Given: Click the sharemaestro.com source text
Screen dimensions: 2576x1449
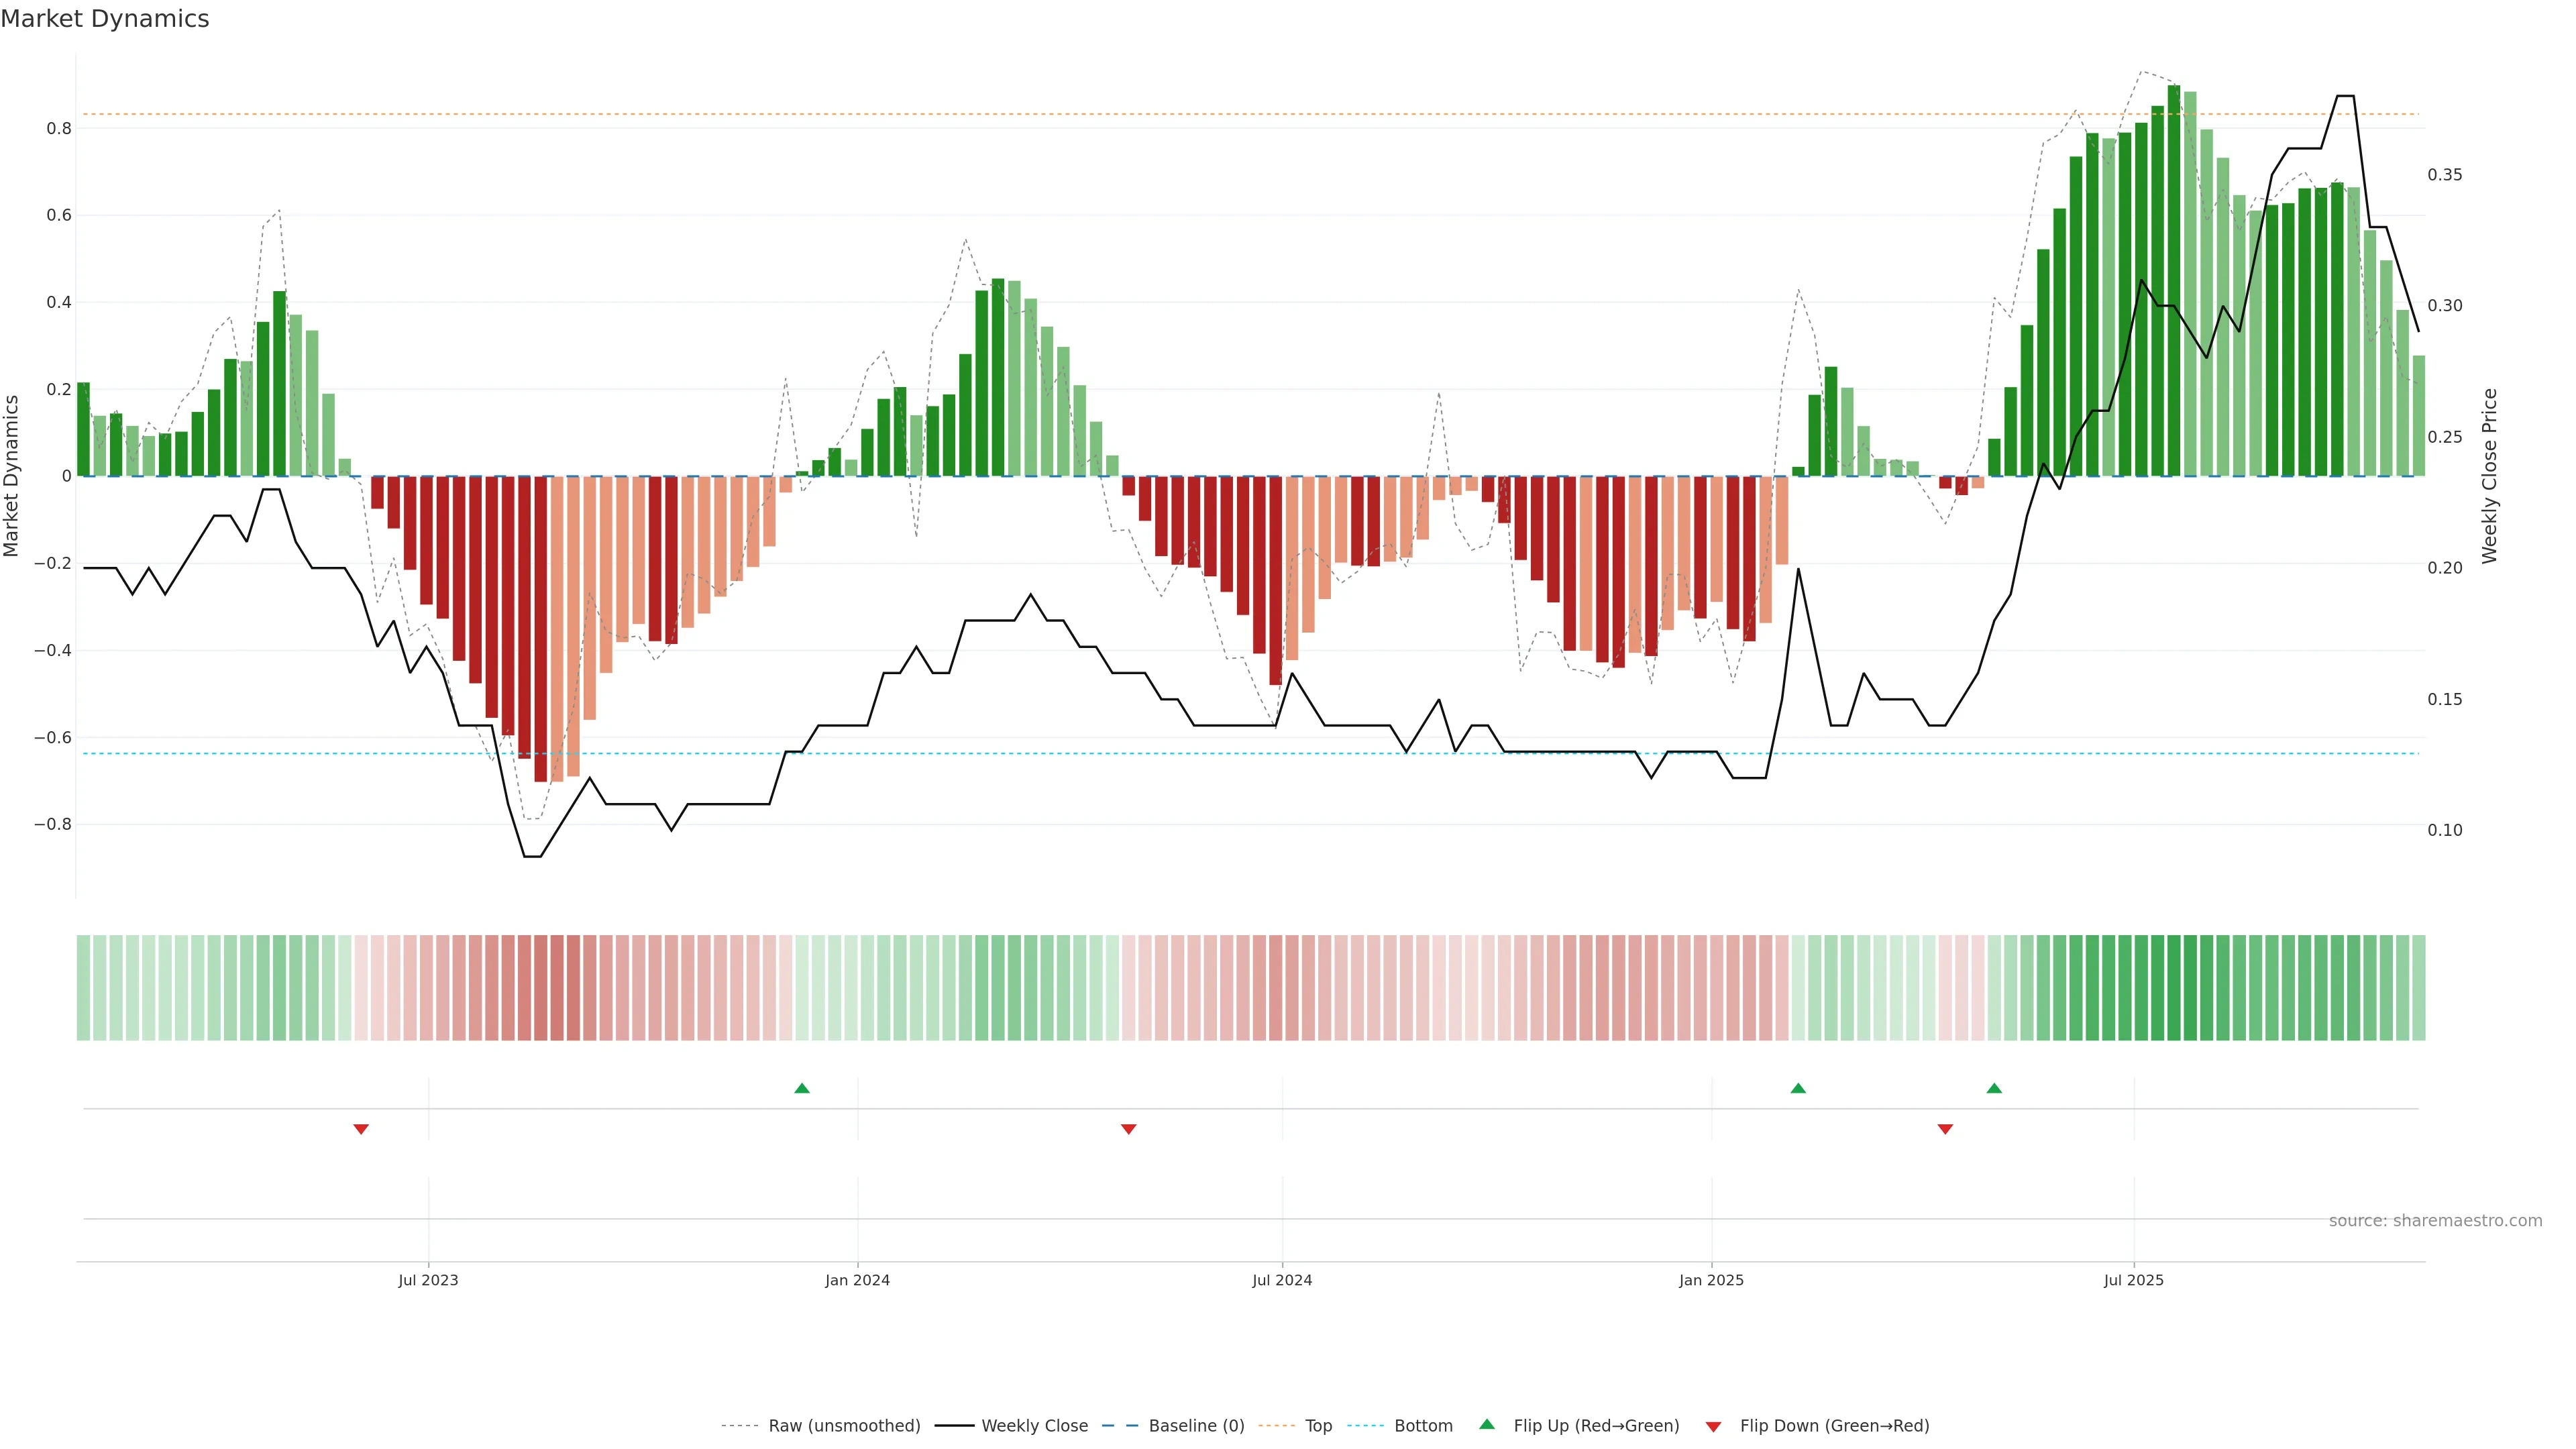Looking at the screenshot, I should point(2435,1221).
